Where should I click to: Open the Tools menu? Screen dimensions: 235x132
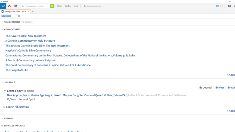pyautogui.click(x=76, y=6)
